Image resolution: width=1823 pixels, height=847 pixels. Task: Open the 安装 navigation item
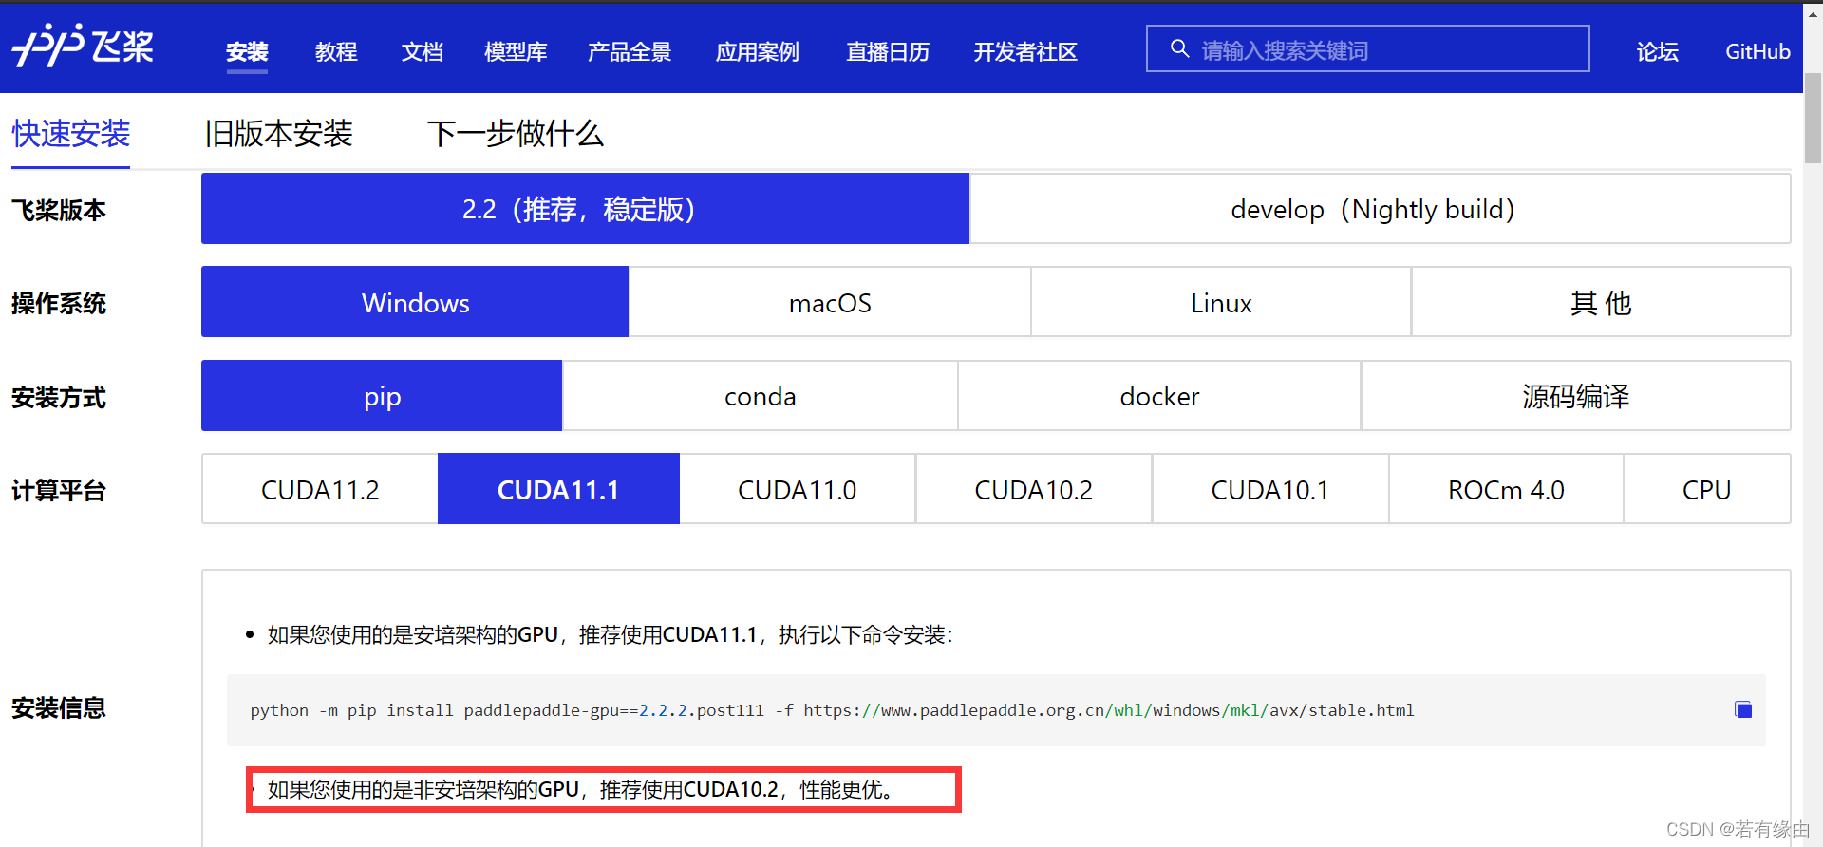click(247, 51)
